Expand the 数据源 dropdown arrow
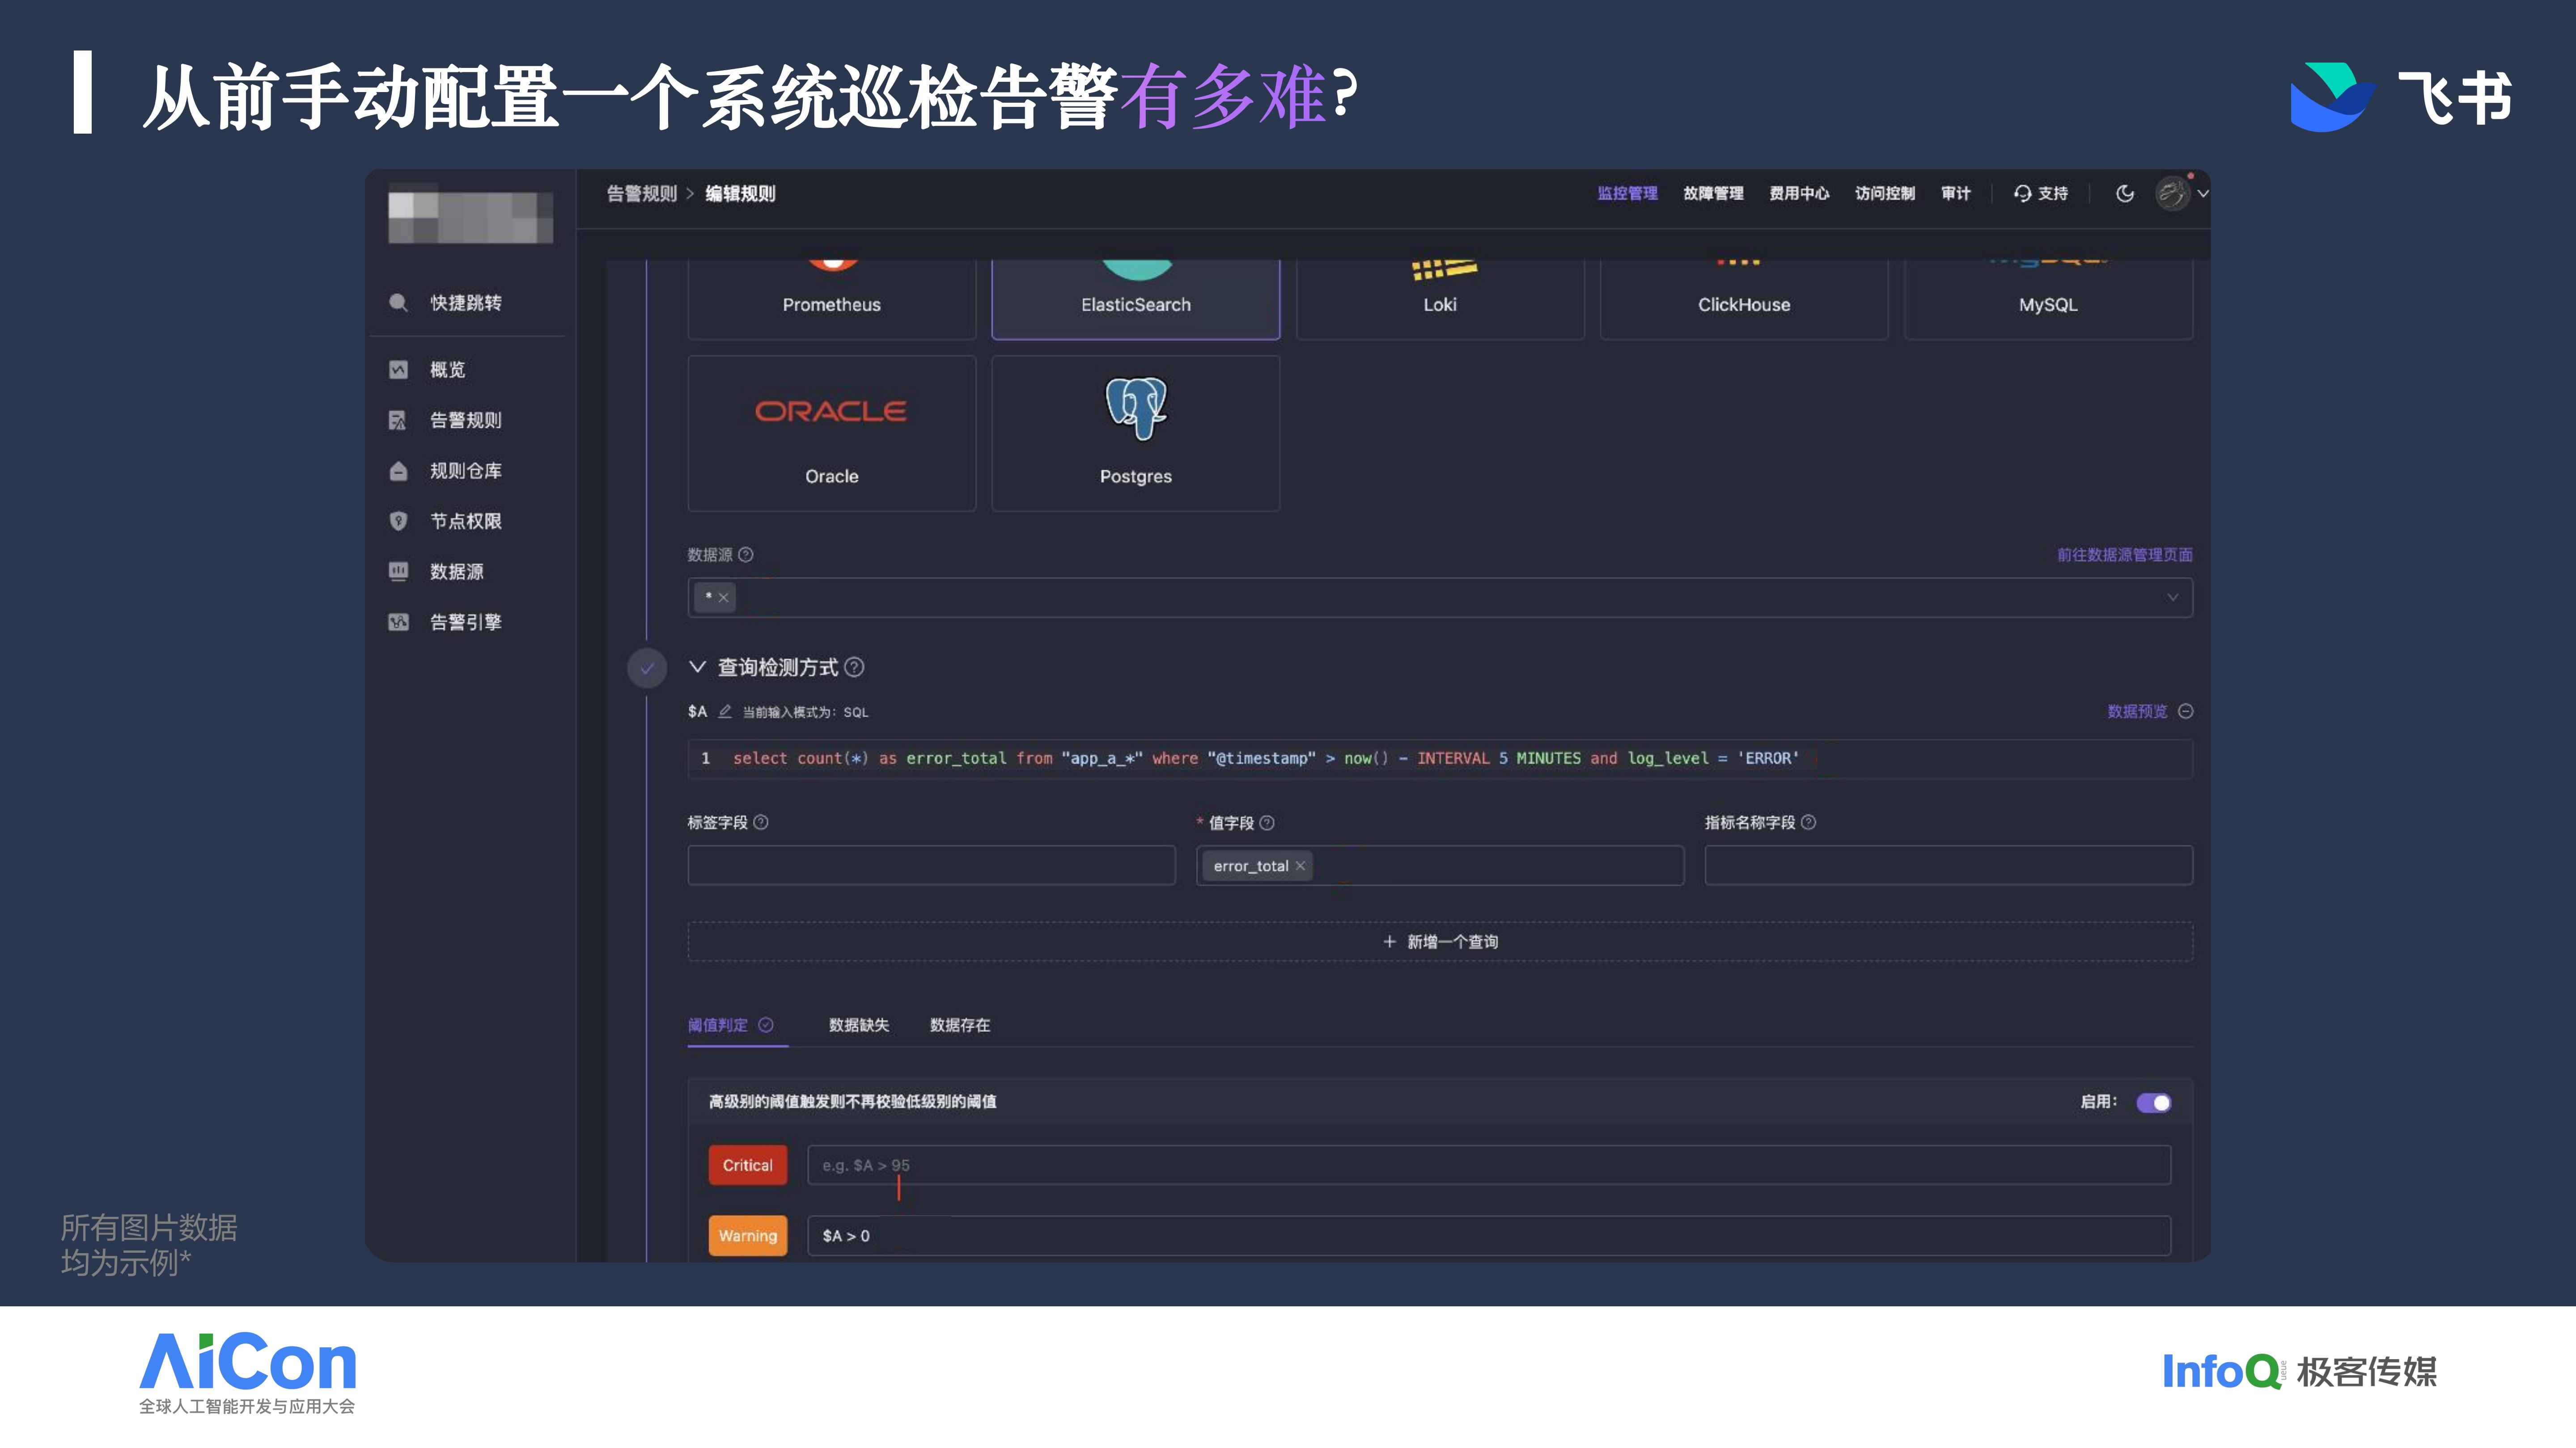Screen dimensions: 2576x1448 click(2172, 598)
